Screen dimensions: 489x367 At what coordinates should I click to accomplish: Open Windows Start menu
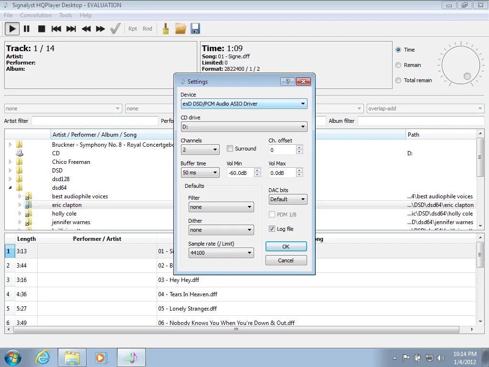click(13, 357)
